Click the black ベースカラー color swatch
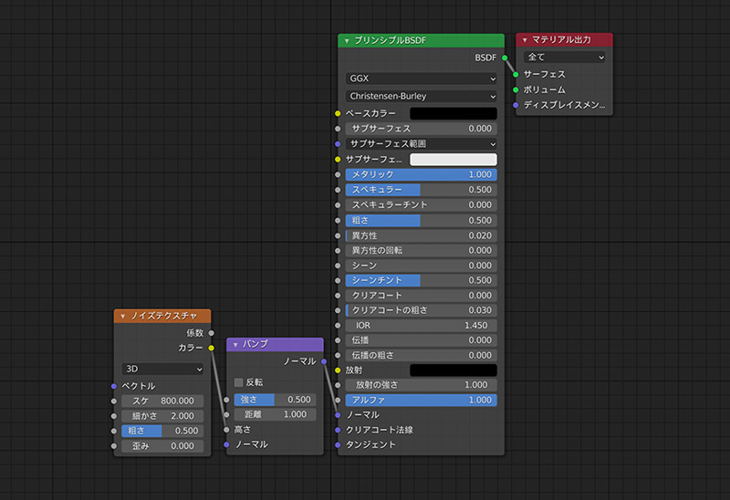 453,113
